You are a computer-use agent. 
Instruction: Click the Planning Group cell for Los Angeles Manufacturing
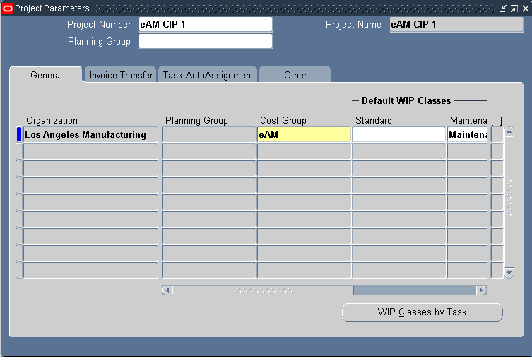209,135
